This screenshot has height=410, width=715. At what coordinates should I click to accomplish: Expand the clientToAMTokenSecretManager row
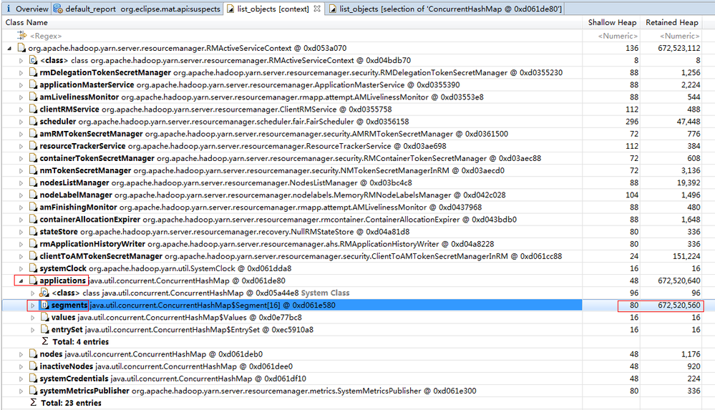pyautogui.click(x=21, y=256)
